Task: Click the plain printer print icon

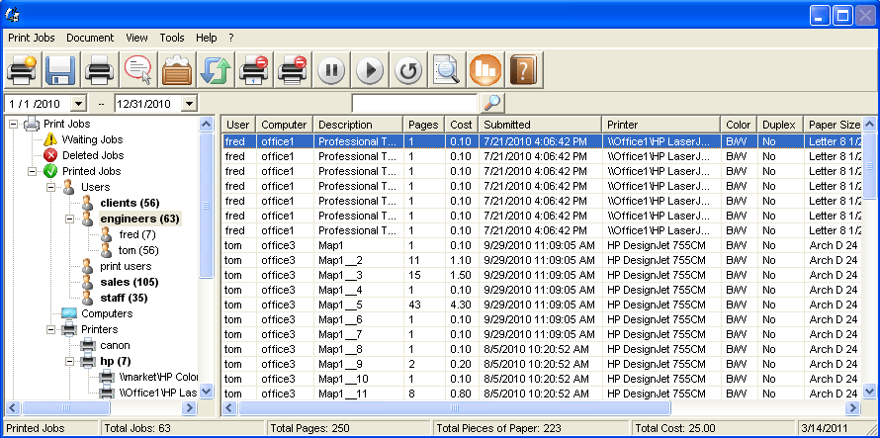Action: coord(99,69)
